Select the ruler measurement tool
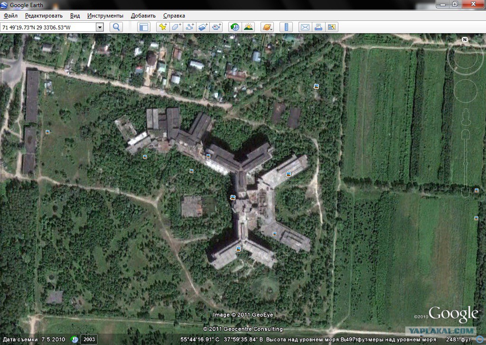This screenshot has height=345, width=486. (287, 27)
